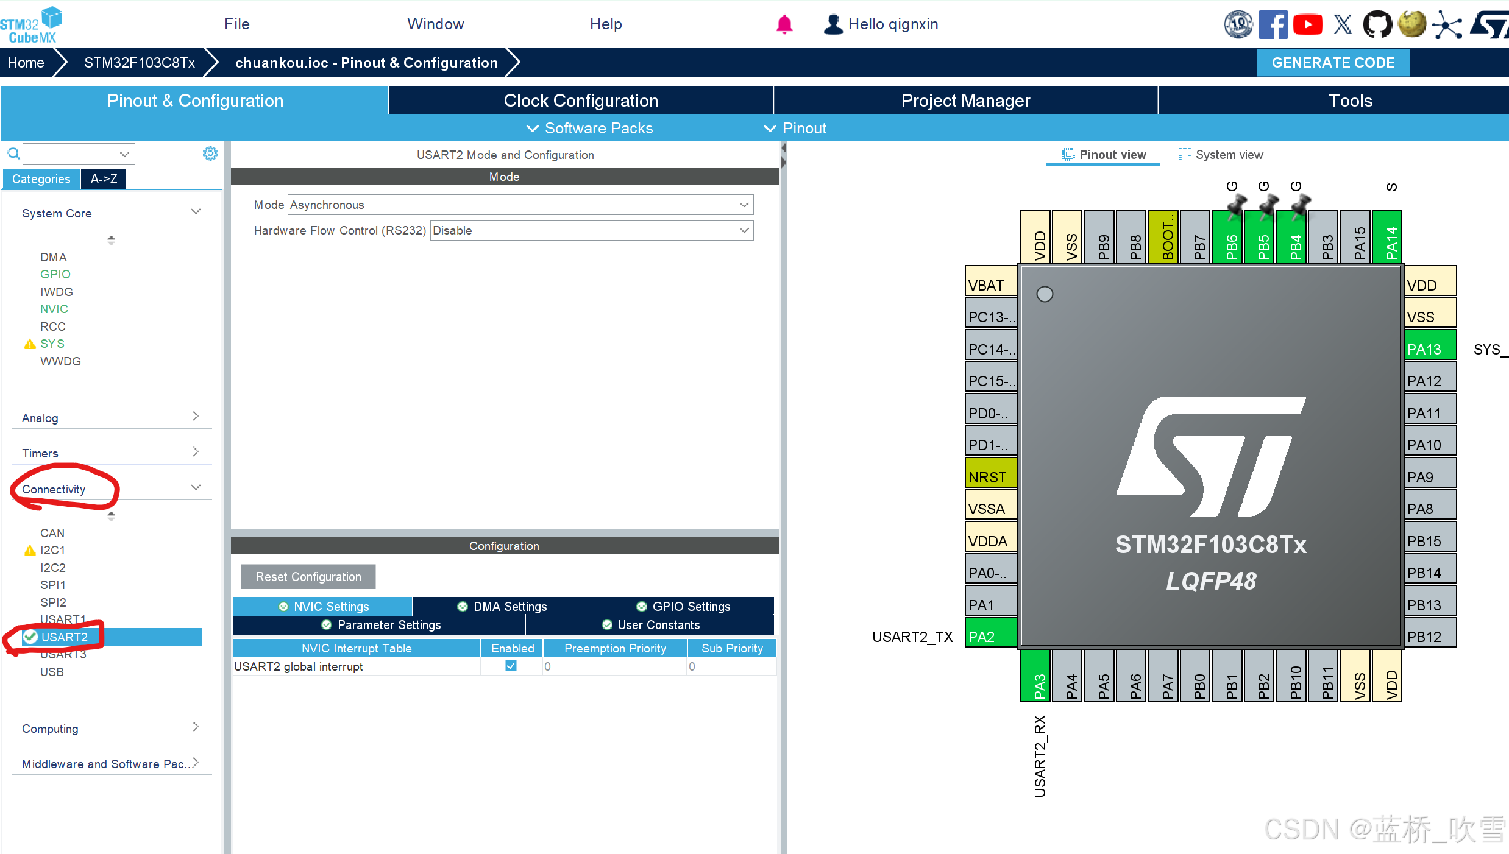
Task: Open the 10-year anniversary badge icon
Action: [1238, 24]
